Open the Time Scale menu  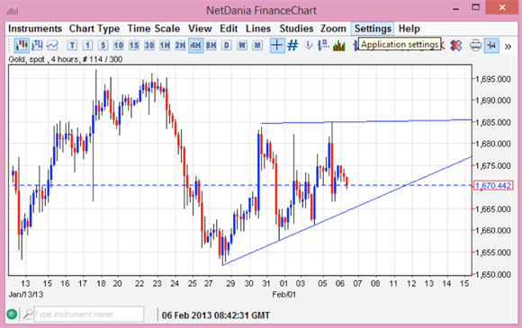click(154, 29)
